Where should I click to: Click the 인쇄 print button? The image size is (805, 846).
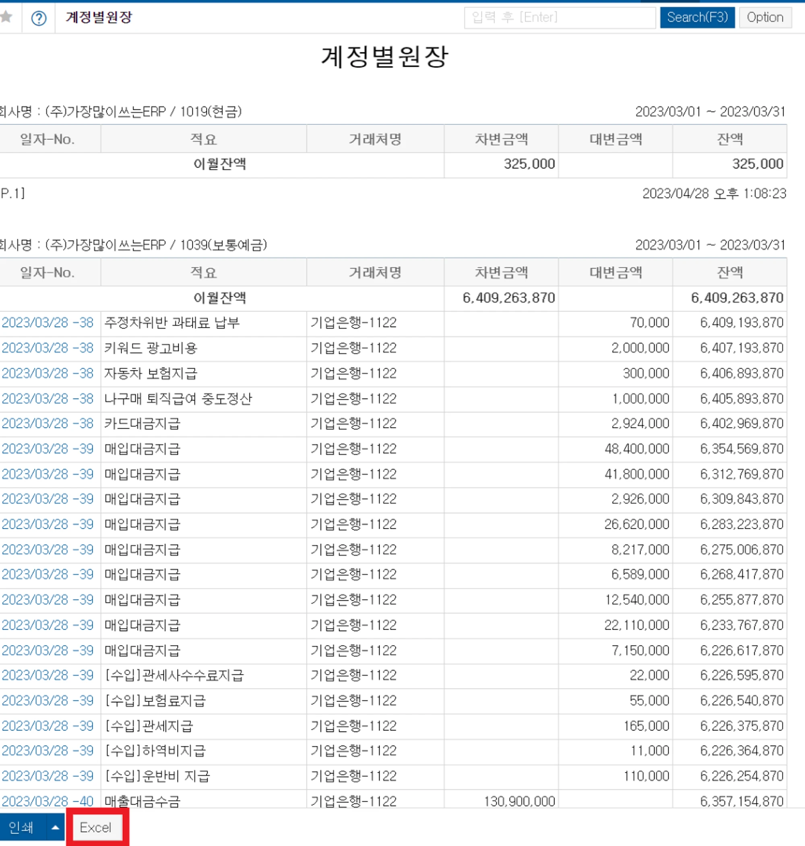pyautogui.click(x=22, y=827)
